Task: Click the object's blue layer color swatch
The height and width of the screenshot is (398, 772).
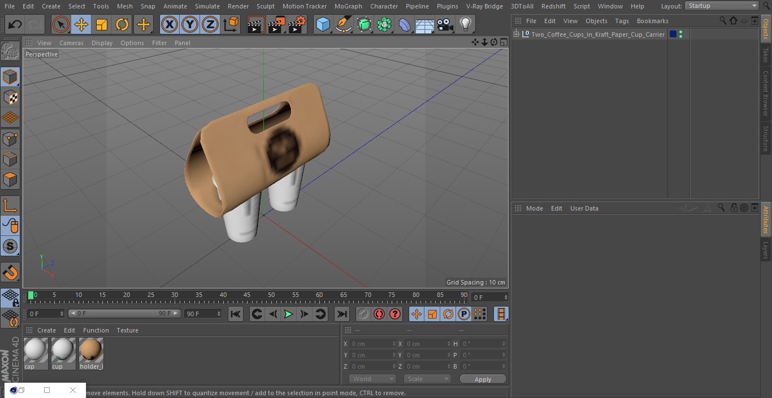Action: click(x=673, y=34)
